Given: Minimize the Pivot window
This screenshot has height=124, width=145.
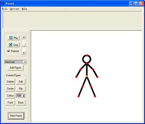Looking at the screenshot, I should click(131, 4).
